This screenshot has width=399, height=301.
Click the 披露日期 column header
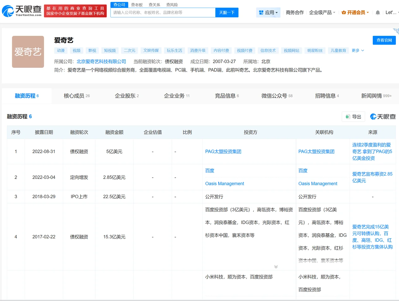click(44, 132)
